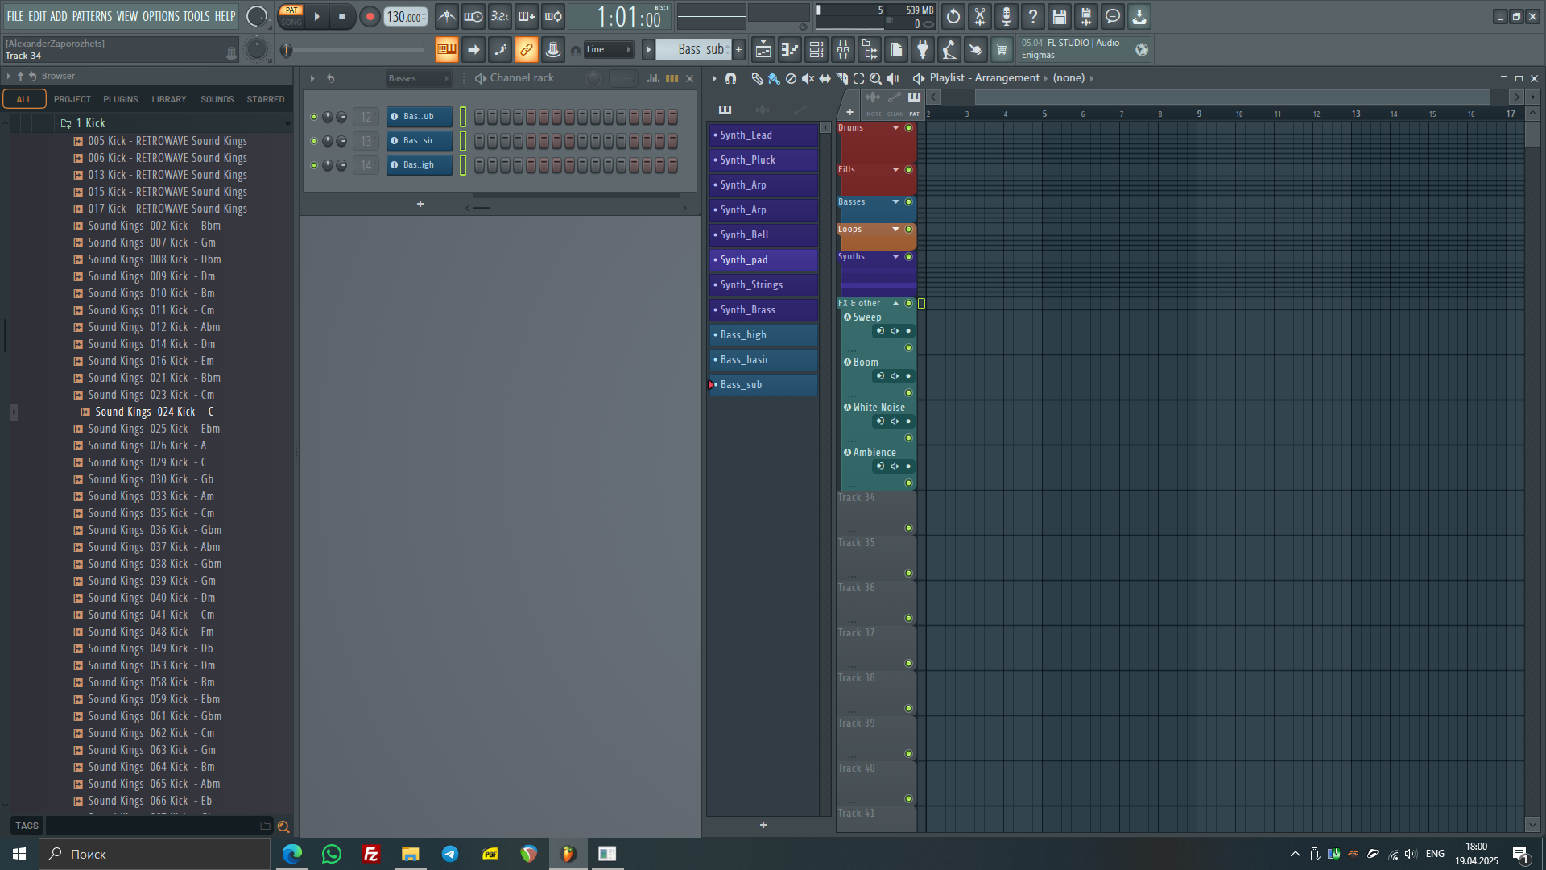Viewport: 1546px width, 870px height.
Task: Click the question mark help icon
Action: tap(1033, 16)
